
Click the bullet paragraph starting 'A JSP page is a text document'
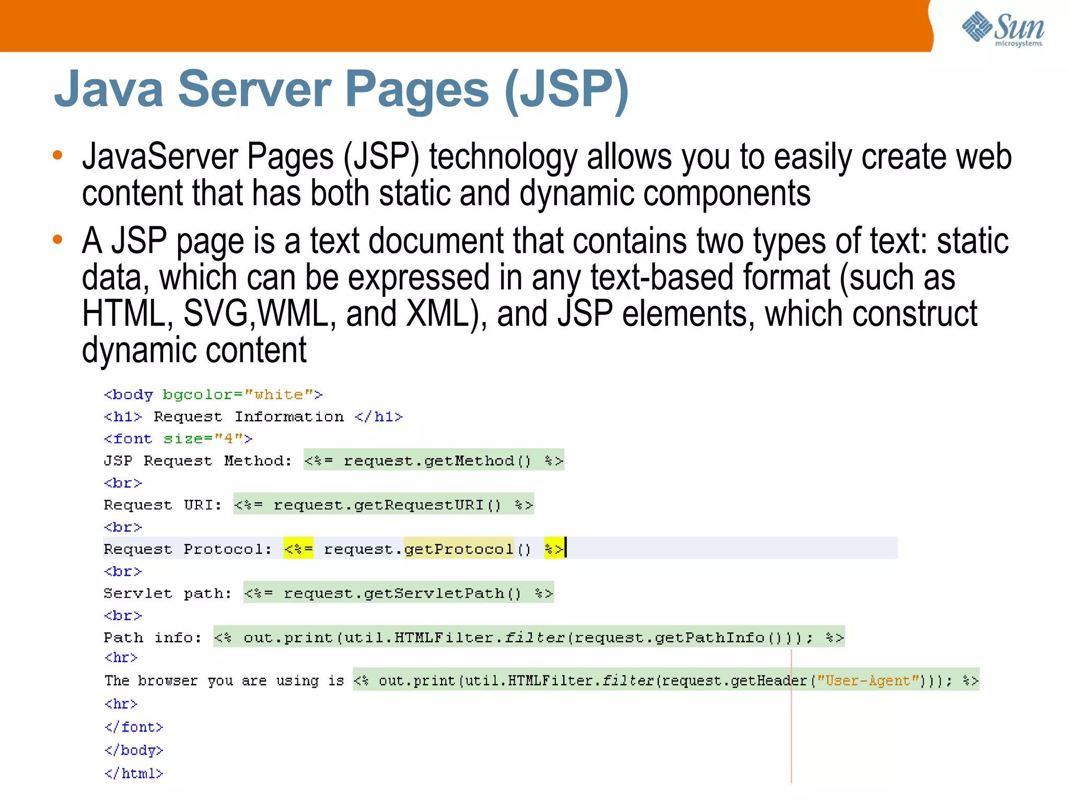point(545,295)
